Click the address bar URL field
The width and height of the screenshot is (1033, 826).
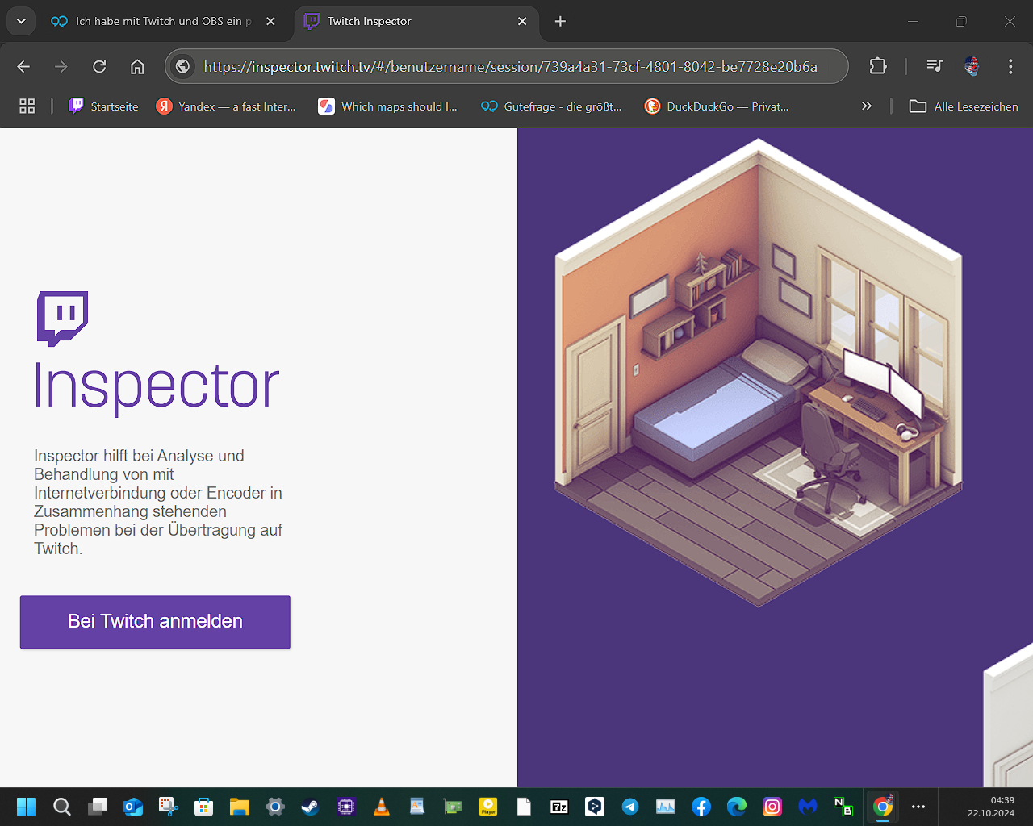click(x=510, y=67)
